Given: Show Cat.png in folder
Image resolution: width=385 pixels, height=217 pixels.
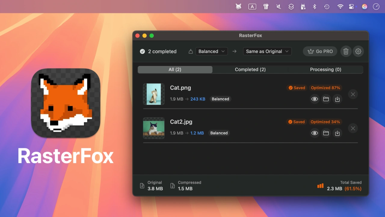Looking at the screenshot, I should 326,99.
